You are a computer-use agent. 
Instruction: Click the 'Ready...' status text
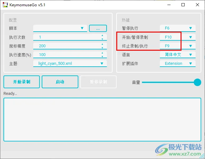click(x=10, y=94)
